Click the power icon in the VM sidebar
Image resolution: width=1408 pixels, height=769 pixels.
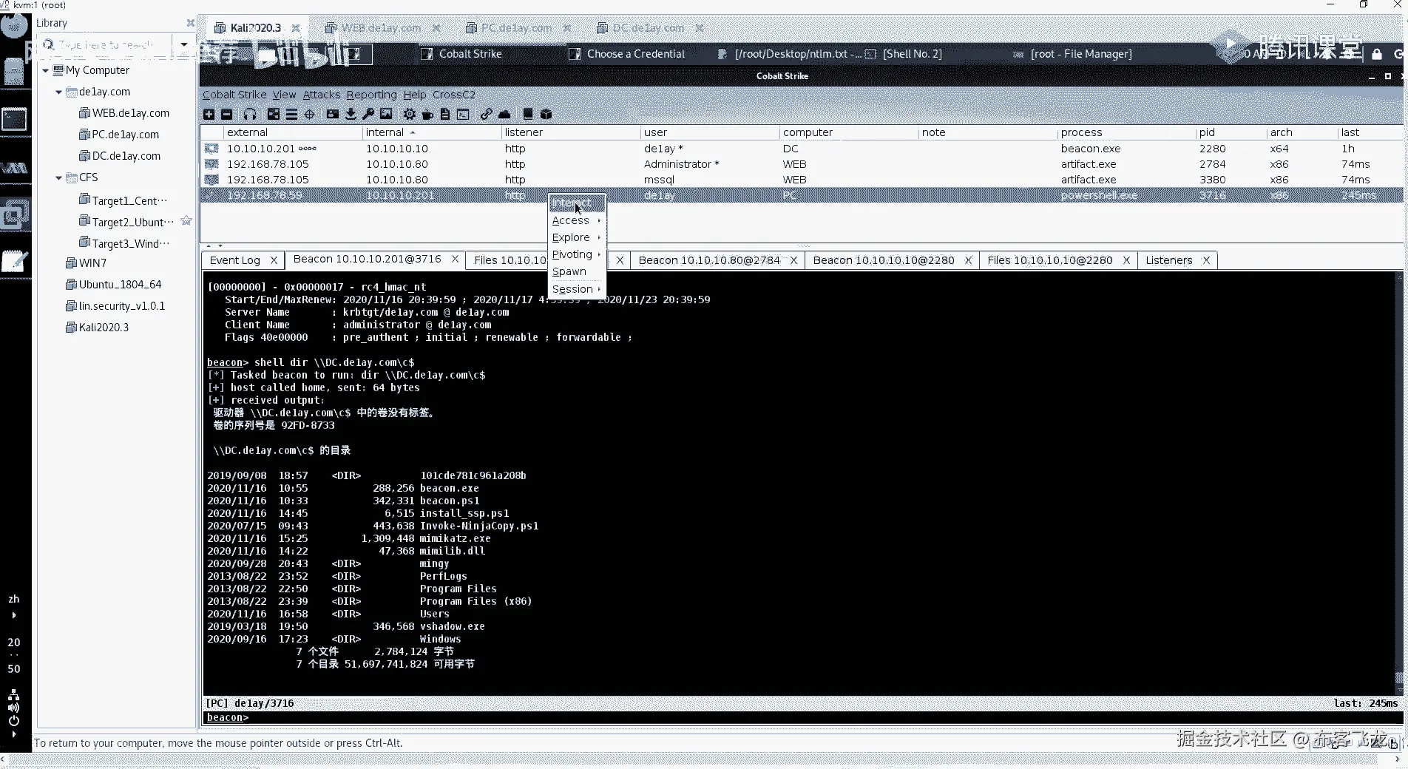click(14, 720)
